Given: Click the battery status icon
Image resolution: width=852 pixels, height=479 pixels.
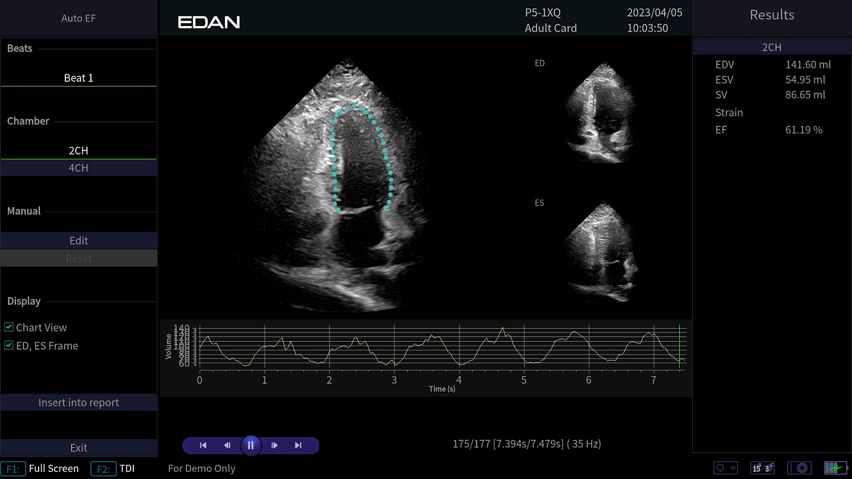Looking at the screenshot, I should (x=835, y=467).
